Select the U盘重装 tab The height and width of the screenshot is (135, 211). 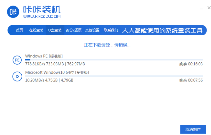(55, 30)
